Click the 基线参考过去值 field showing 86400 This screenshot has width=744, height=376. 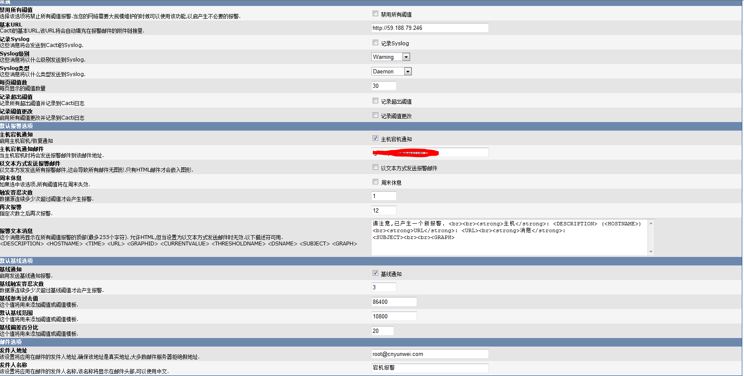pos(394,302)
